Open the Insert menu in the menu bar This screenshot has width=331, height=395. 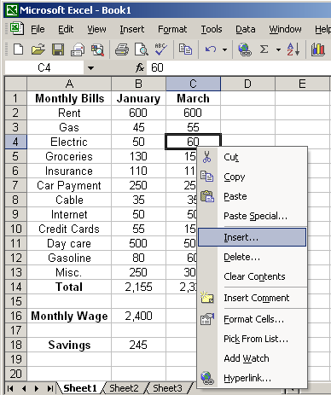[x=131, y=29]
